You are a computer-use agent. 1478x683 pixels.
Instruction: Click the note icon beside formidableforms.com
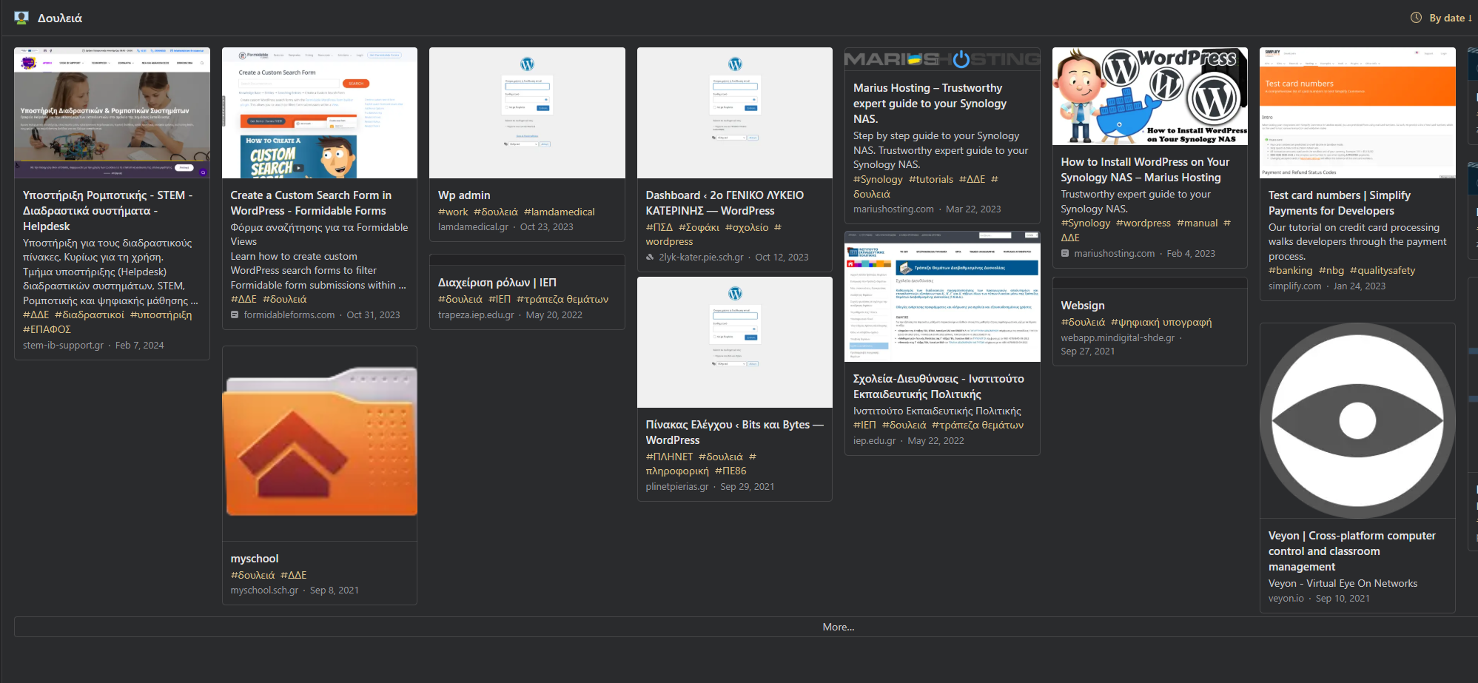(235, 314)
